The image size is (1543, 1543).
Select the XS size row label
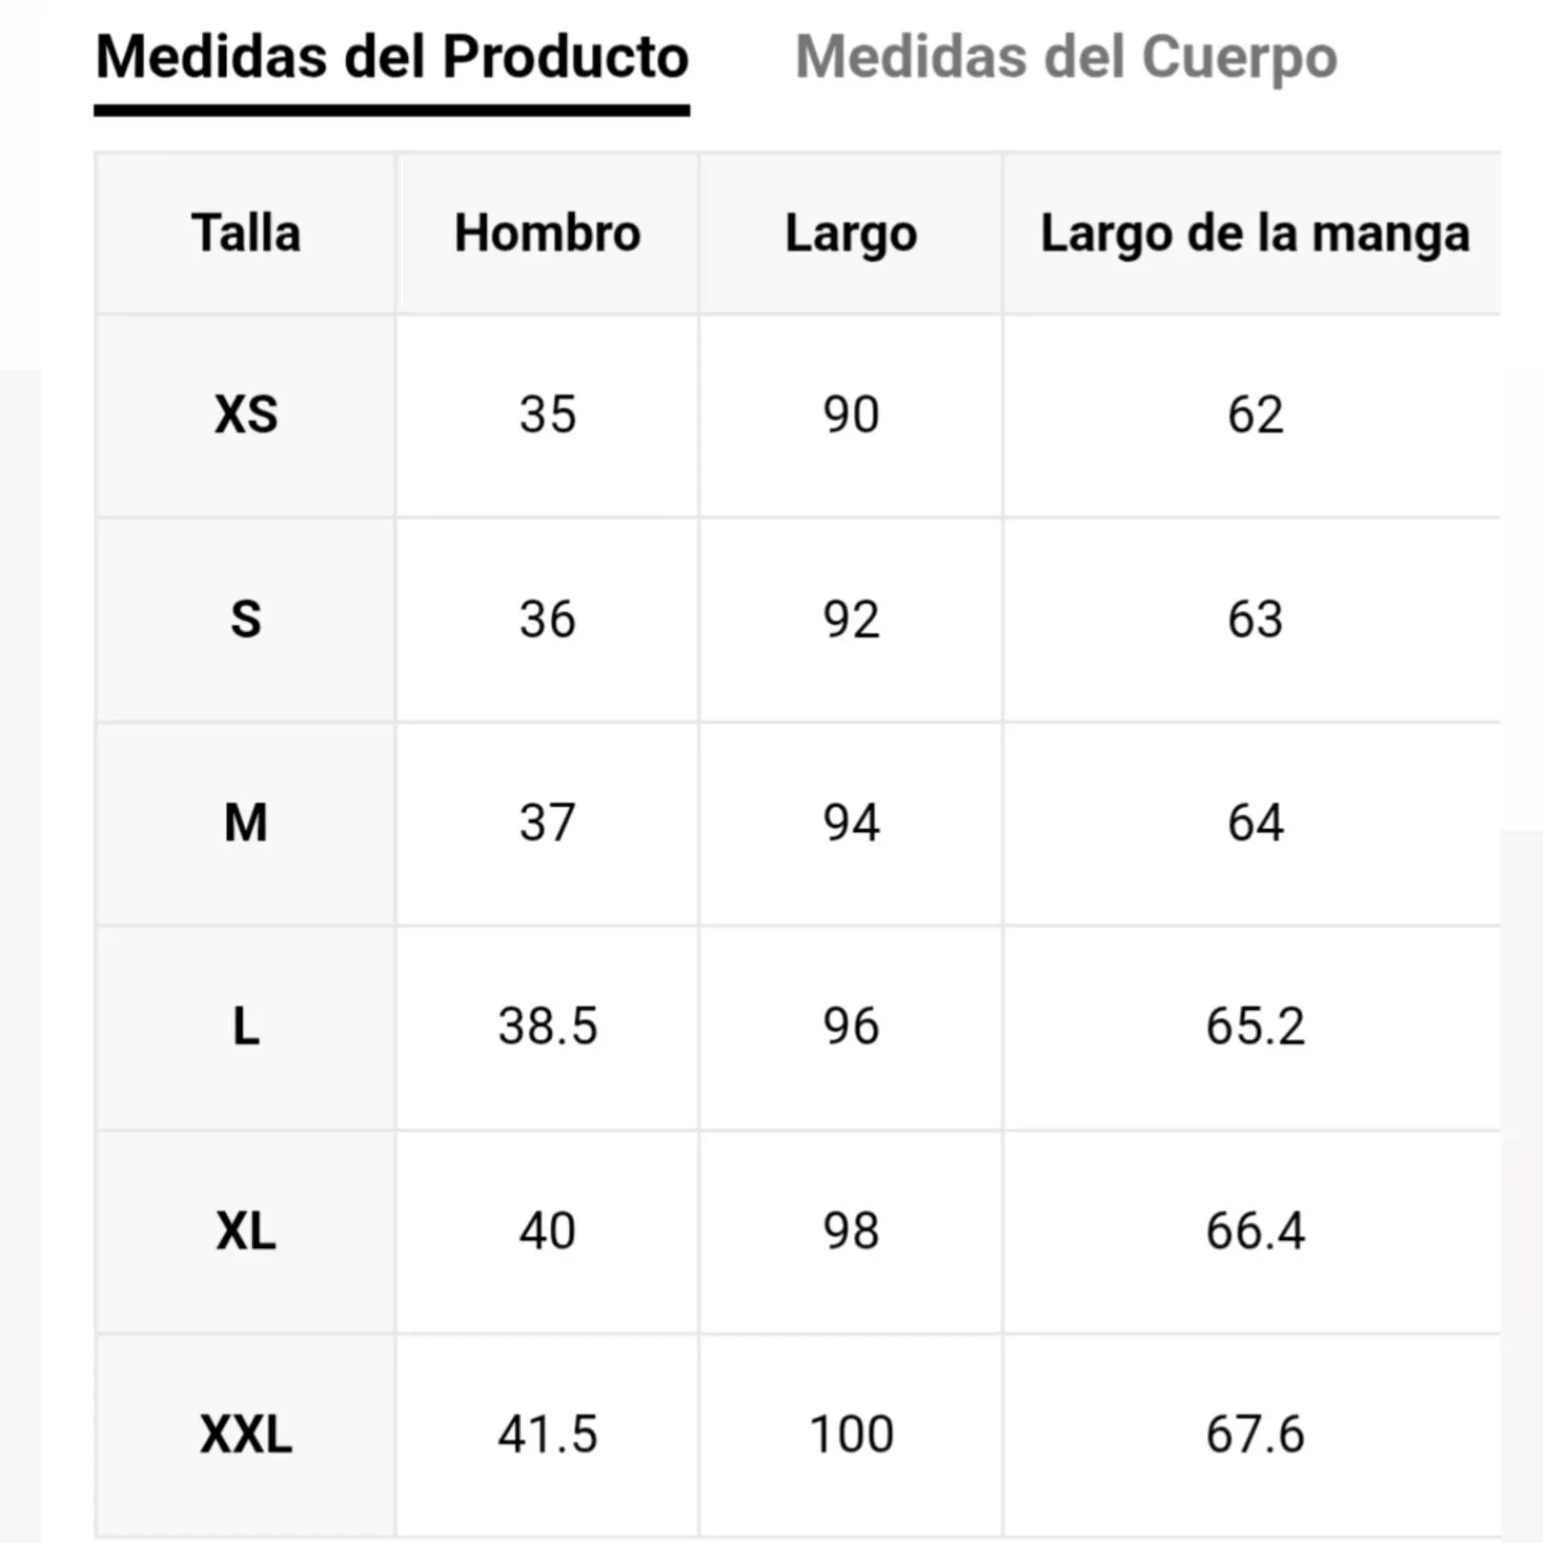[246, 415]
